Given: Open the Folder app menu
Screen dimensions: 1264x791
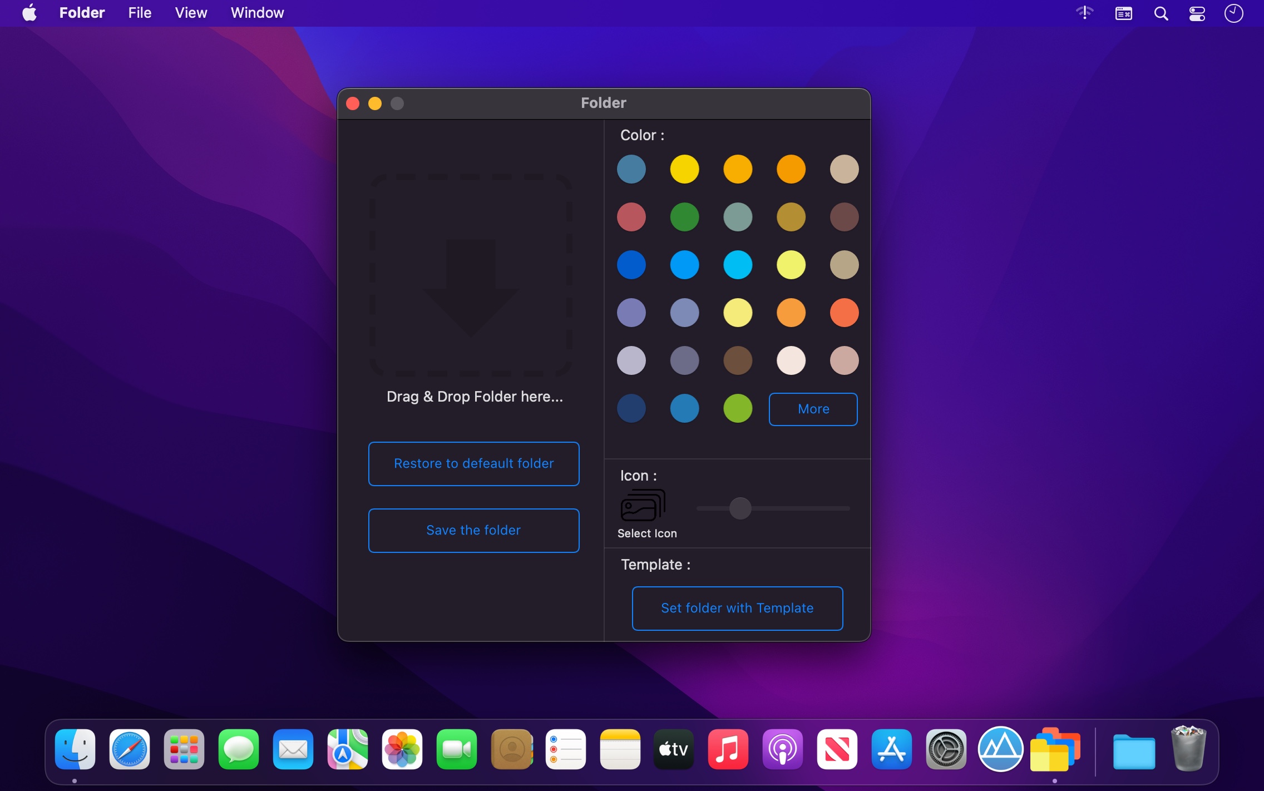Looking at the screenshot, I should (82, 13).
